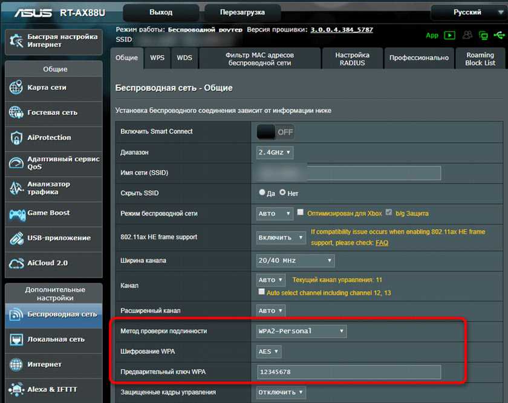This screenshot has height=403, width=508.
Task: Open Guest Network via its globe icon
Action: tap(16, 113)
